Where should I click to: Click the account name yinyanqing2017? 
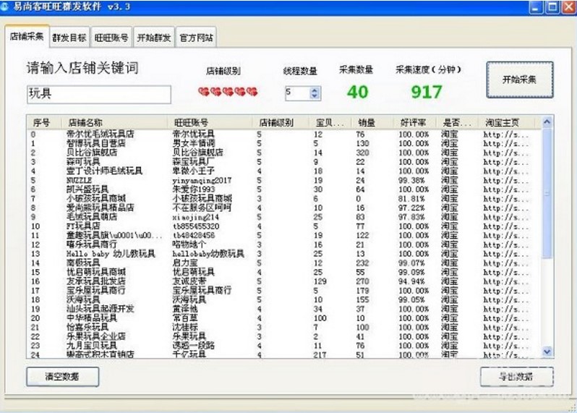click(202, 180)
